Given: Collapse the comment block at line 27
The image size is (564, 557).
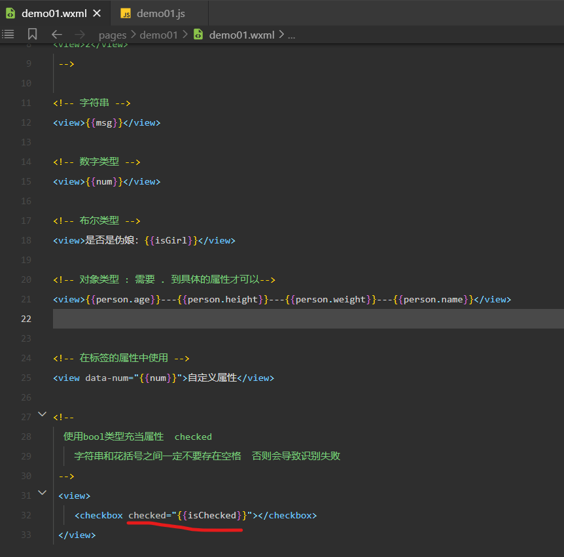Looking at the screenshot, I should 43,414.
